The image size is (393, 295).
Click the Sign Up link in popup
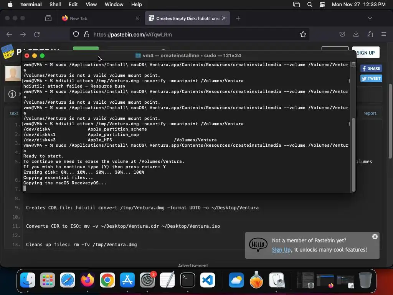point(281,250)
